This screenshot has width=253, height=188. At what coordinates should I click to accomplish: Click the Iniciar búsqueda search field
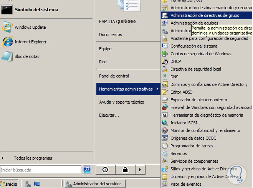click(x=40, y=170)
